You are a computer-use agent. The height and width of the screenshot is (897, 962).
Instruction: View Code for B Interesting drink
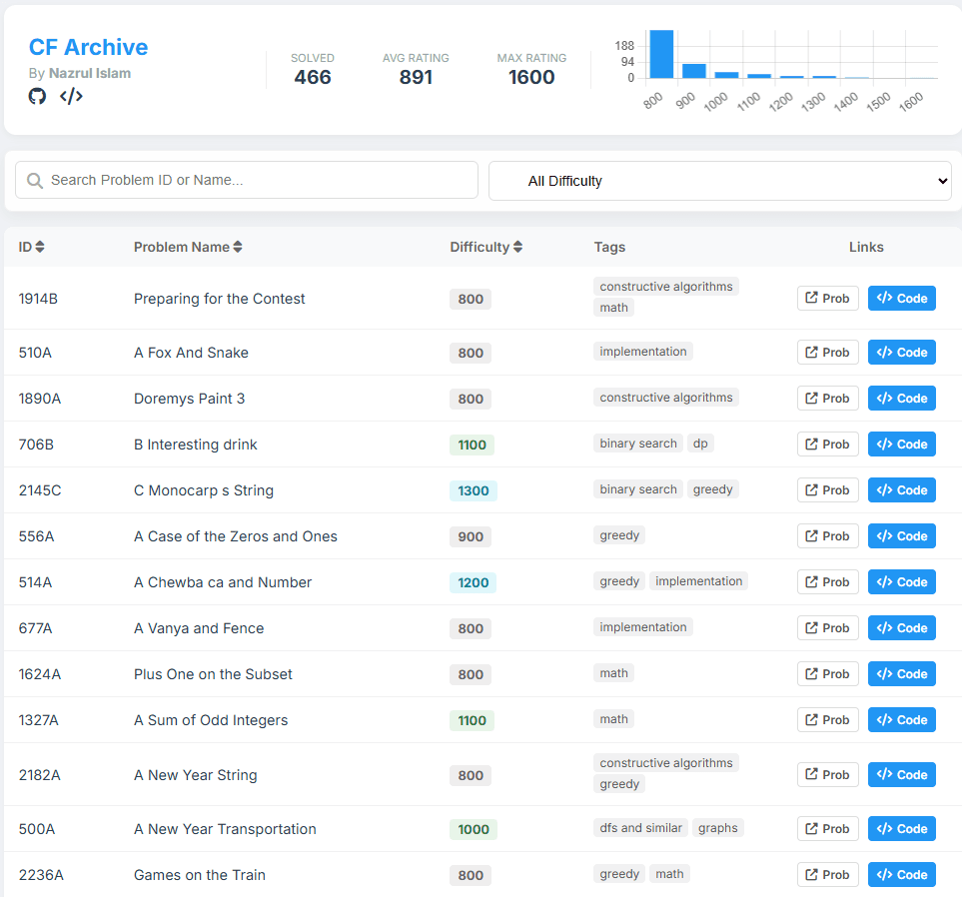[902, 445]
